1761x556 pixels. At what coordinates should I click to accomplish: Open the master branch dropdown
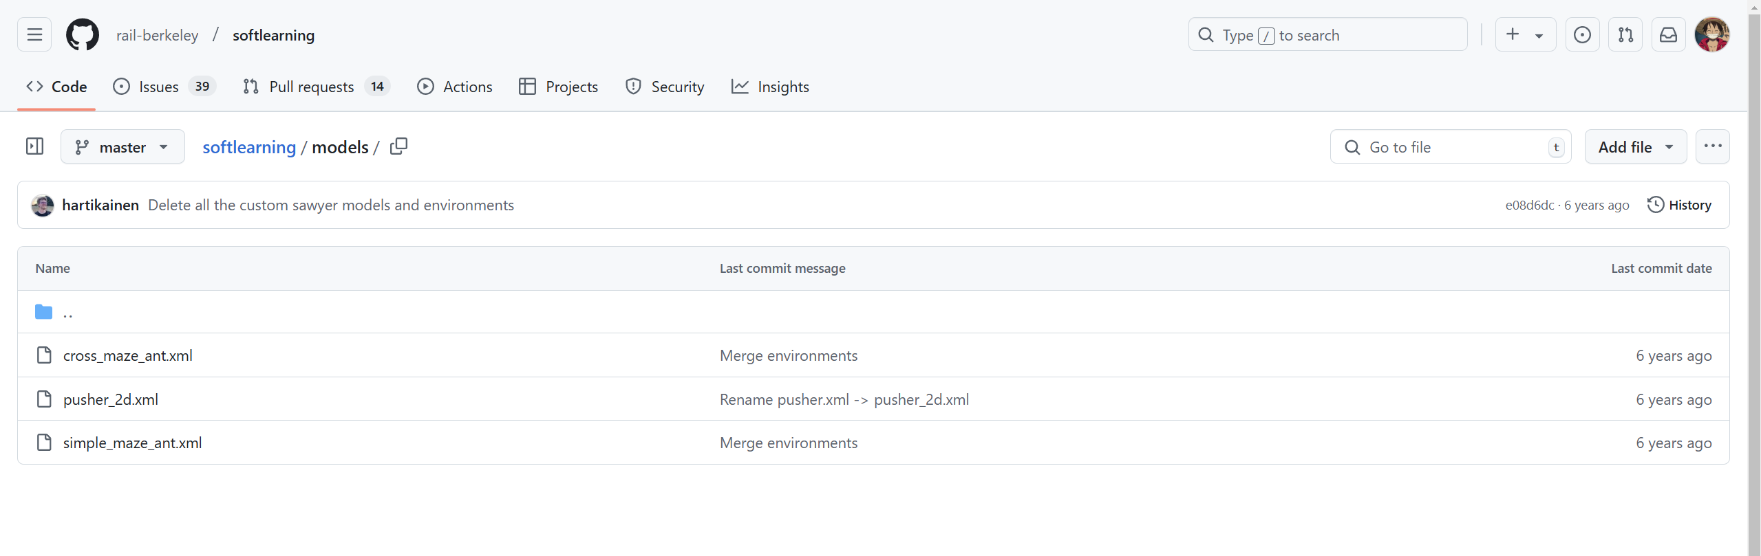pos(122,146)
